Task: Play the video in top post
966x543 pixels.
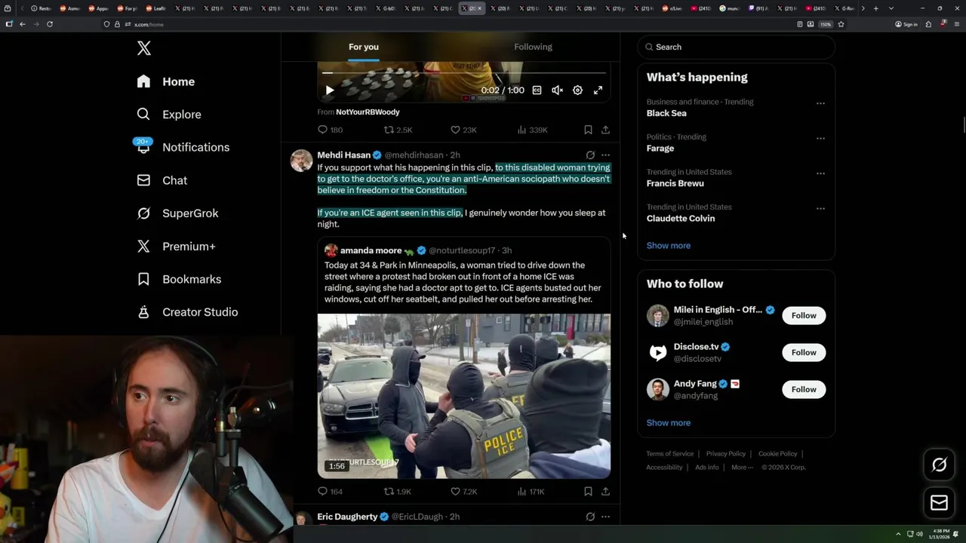Action: (329, 90)
